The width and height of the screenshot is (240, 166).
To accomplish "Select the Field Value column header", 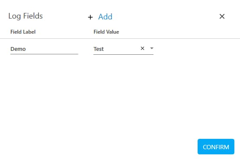I will tap(106, 32).
